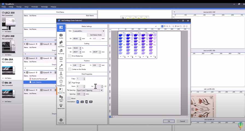245x131 pixels.
Task: Expand Ink Status under BN-20
Action: pyautogui.click(x=7, y=102)
